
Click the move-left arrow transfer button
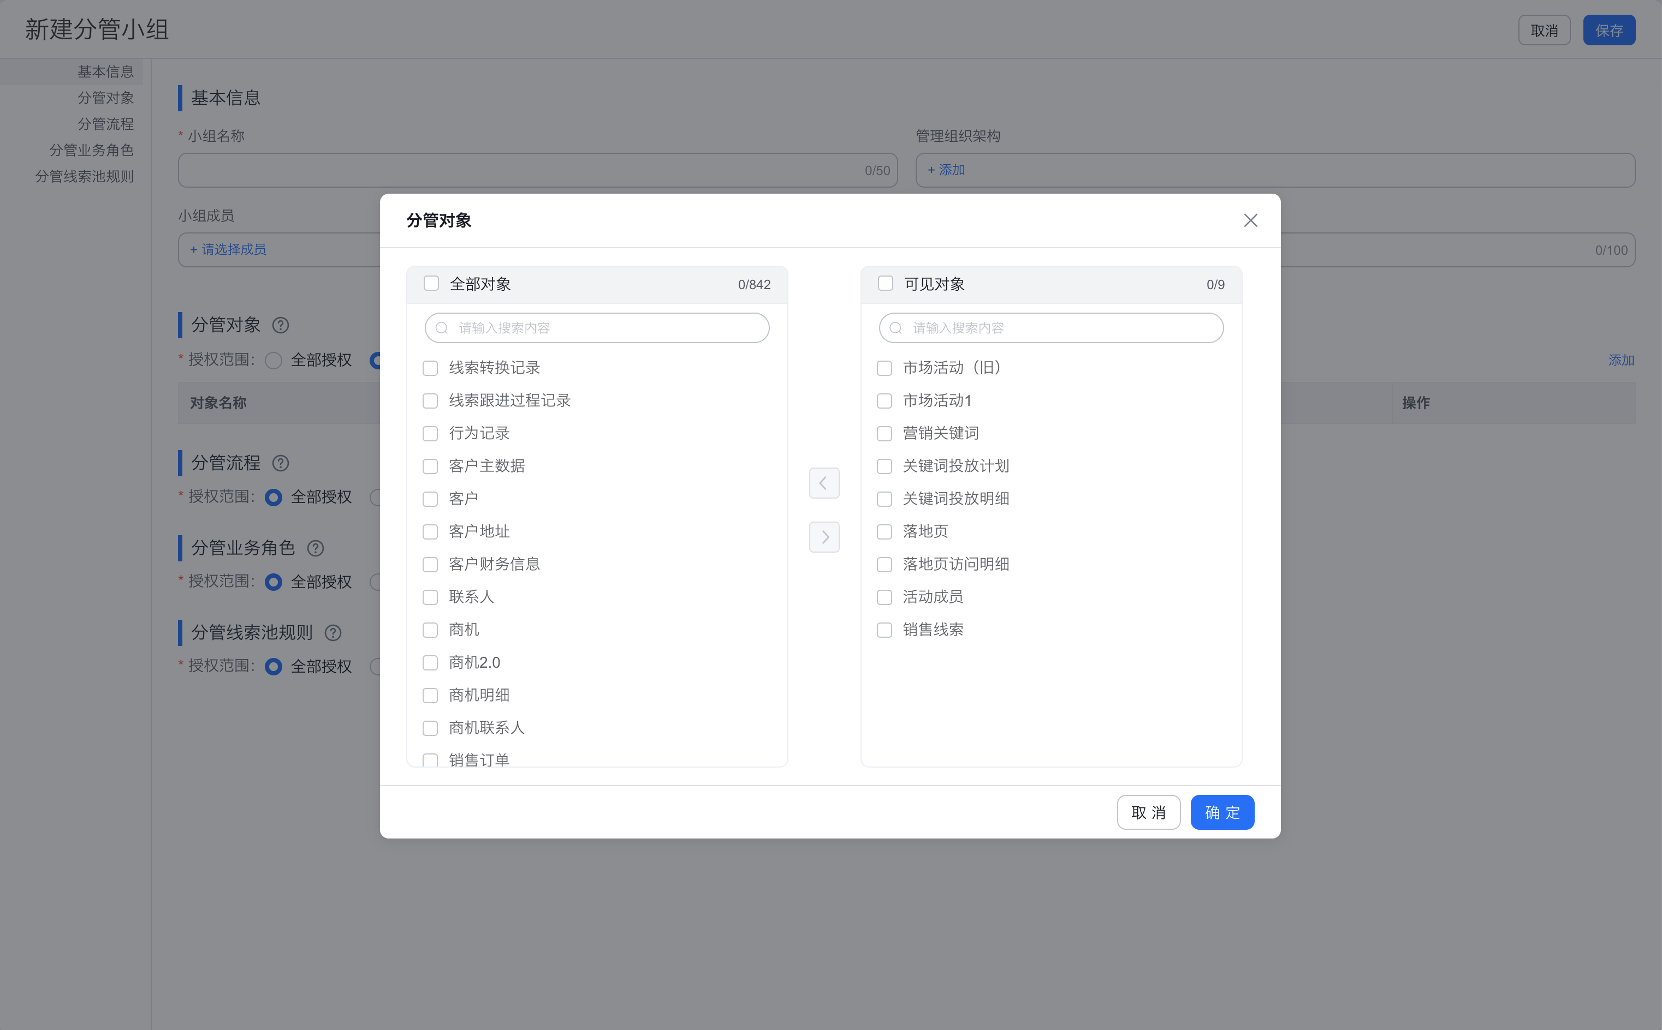point(823,483)
